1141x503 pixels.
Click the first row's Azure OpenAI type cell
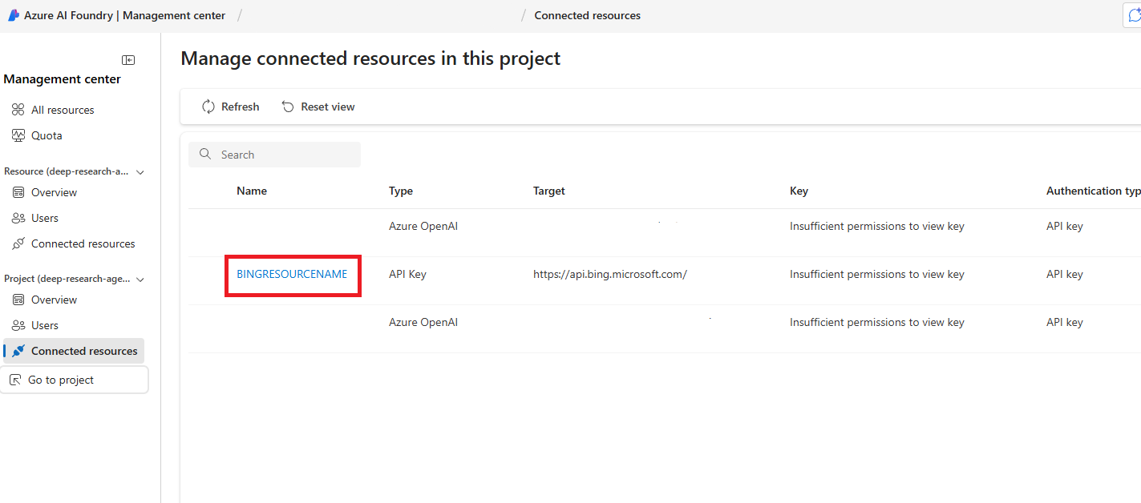(423, 226)
